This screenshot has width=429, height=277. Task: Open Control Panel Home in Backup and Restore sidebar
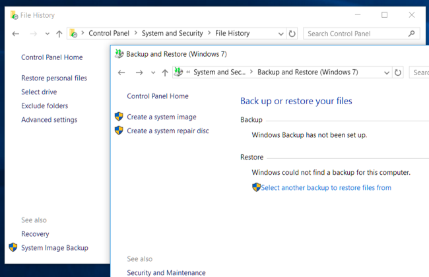coord(158,96)
